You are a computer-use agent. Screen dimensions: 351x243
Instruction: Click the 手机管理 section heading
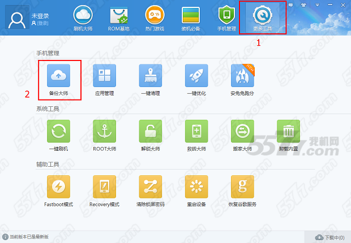[48, 53]
